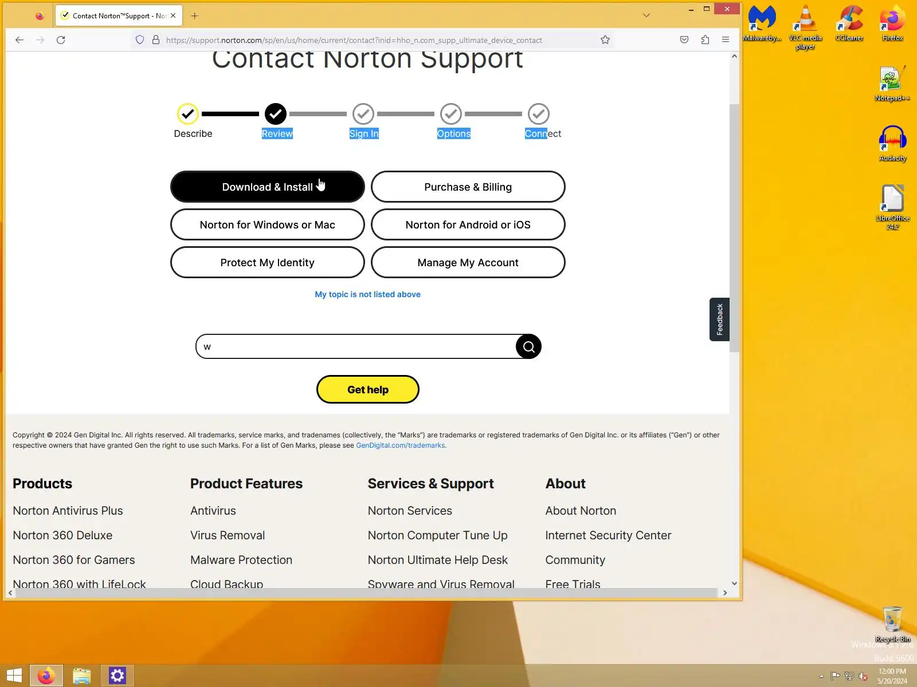
Task: Choose the Download & Install topic
Action: tap(268, 187)
